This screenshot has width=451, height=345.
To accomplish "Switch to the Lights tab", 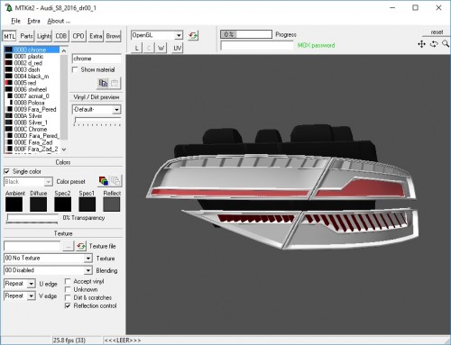I will tap(44, 36).
